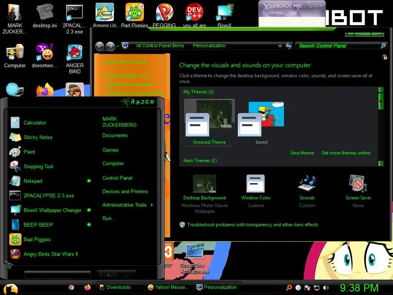The image size is (393, 295).
Task: Click Firefox icon in the taskbar
Action: coord(87,287)
